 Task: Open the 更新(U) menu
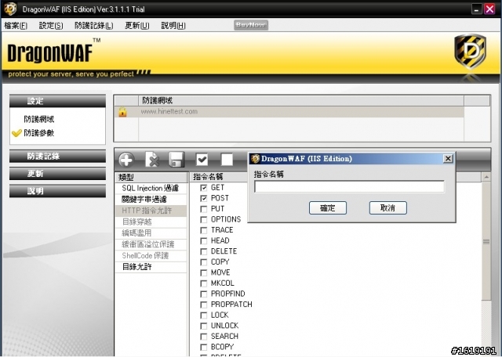137,25
